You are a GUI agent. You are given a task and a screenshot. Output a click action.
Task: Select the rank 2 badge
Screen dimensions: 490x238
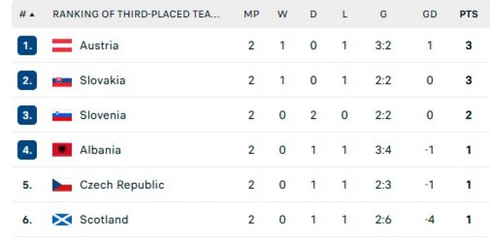27,81
